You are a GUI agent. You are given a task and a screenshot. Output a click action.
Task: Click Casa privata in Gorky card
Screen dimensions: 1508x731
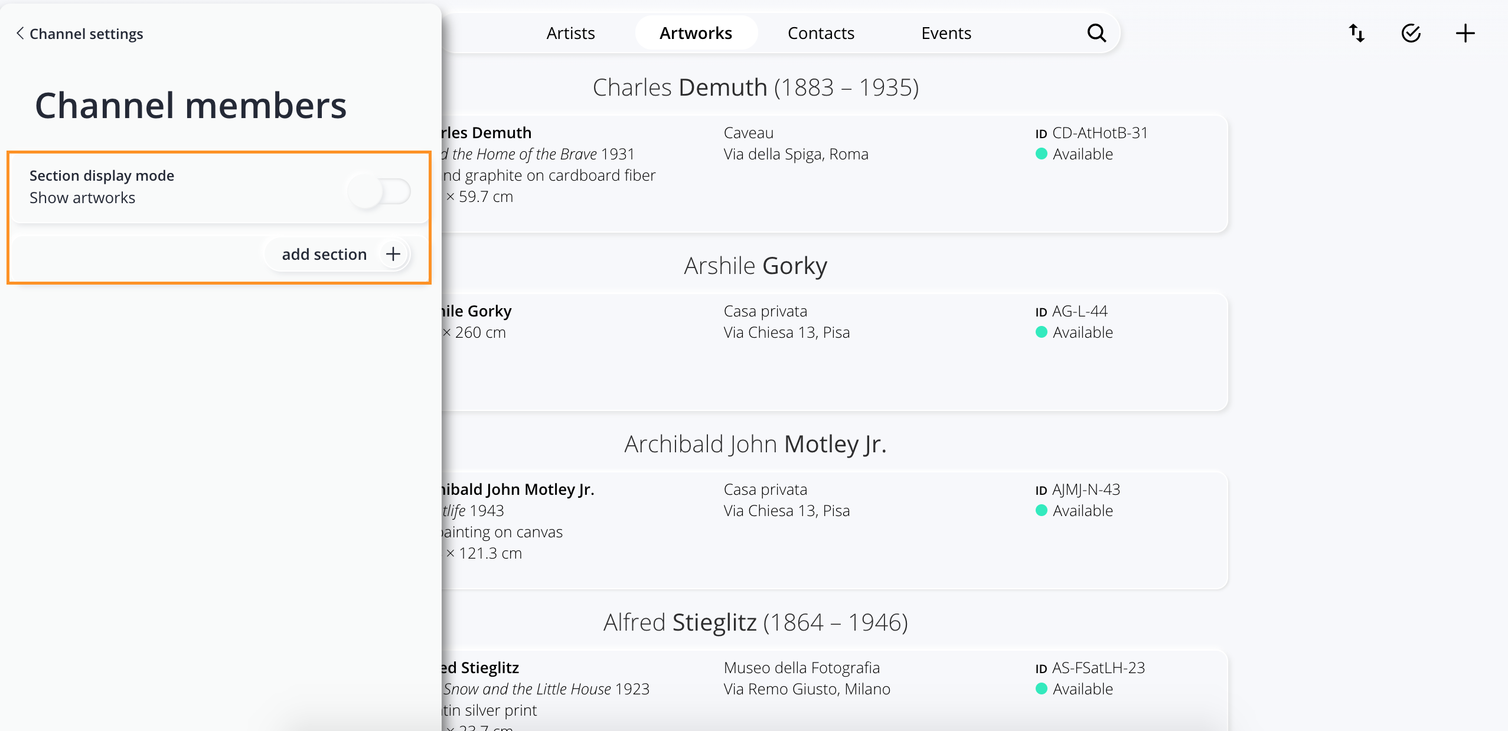(765, 311)
